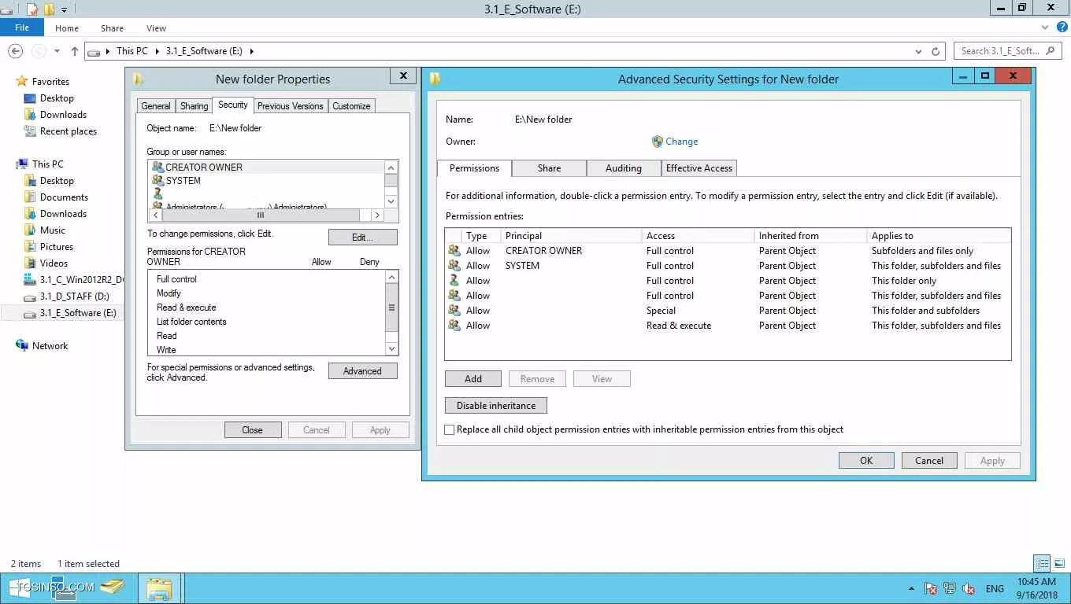1071x604 pixels.
Task: Click the Network icon in navigation pane
Action: click(x=22, y=346)
